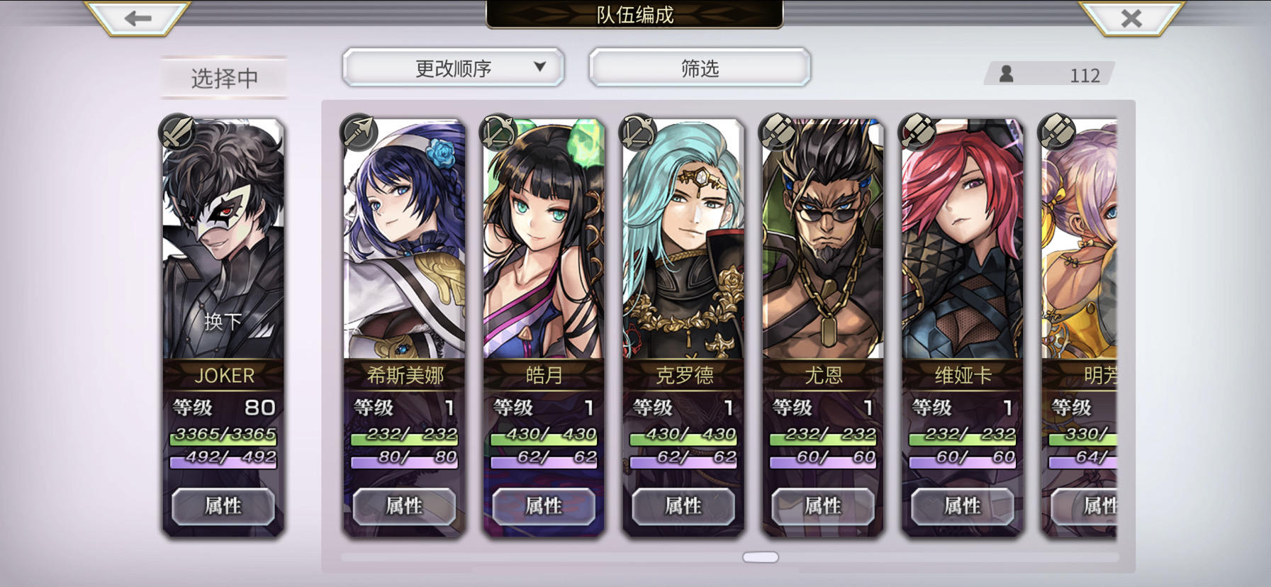This screenshot has width=1271, height=587.
Task: Remove JOKER via 换下 portrait
Action: [223, 240]
